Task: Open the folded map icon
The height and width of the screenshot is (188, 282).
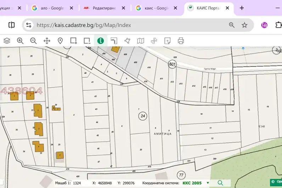Action: point(141,41)
